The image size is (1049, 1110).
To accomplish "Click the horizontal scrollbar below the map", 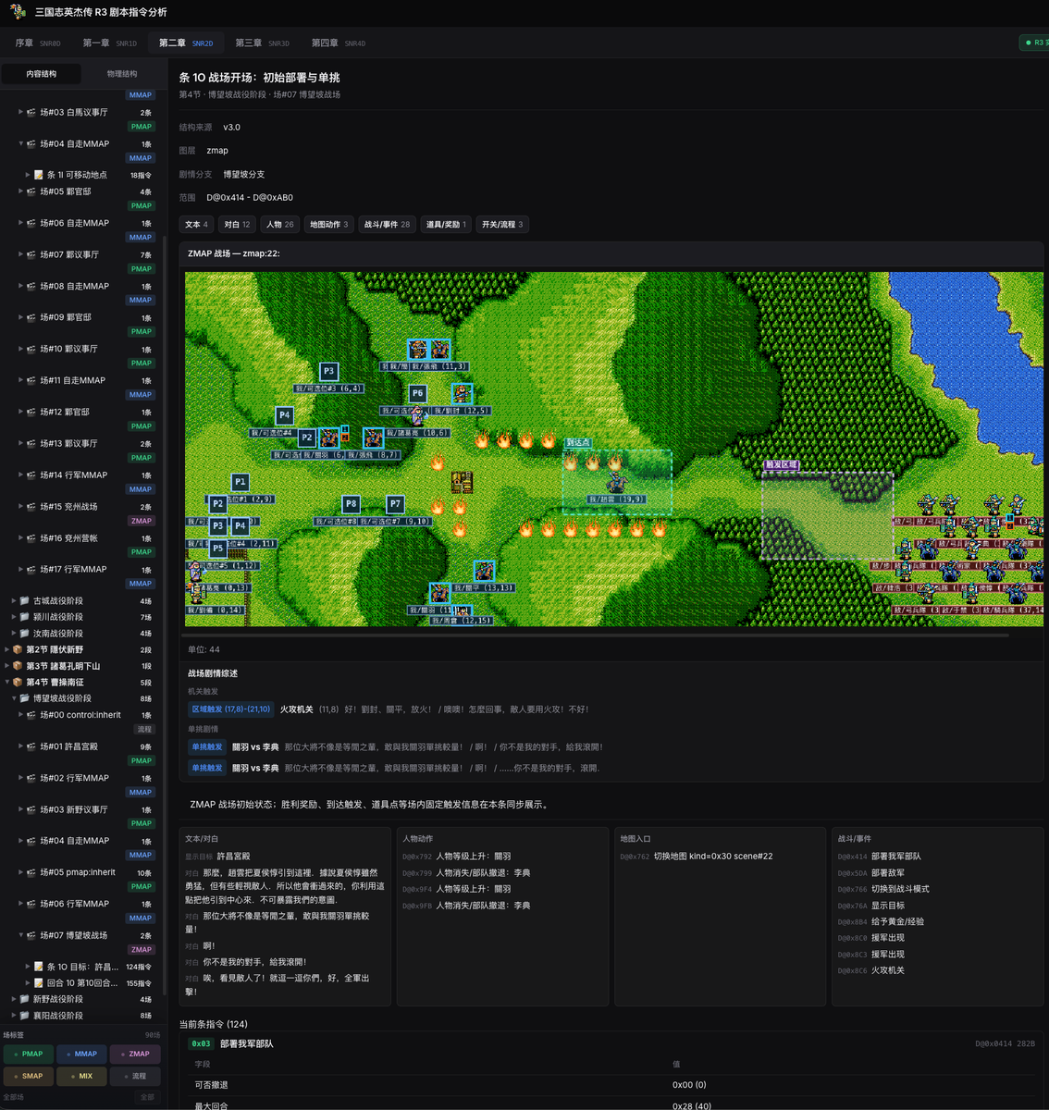I will coord(597,635).
